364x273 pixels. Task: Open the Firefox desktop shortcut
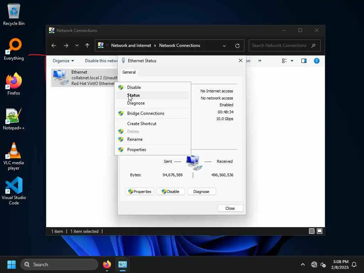coord(14,84)
